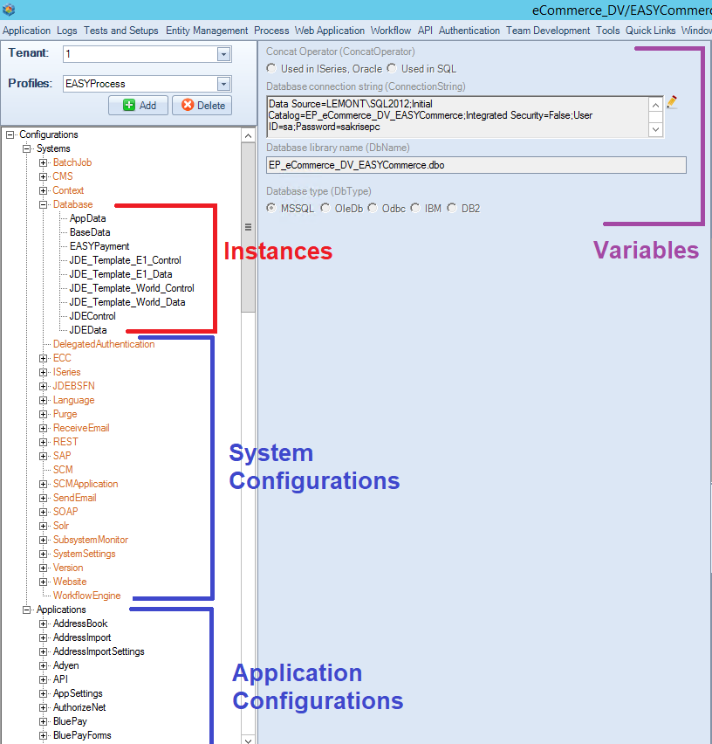Select 'Used in ISeries, Oracle' radio button
Screen dimensions: 712x744
click(271, 68)
